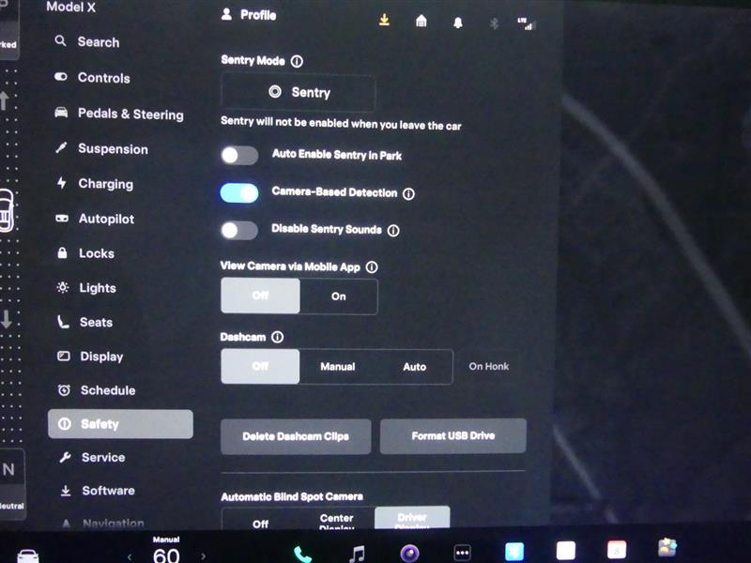This screenshot has height=563, width=751.
Task: Open the cyan square app in dock
Action: point(514,552)
